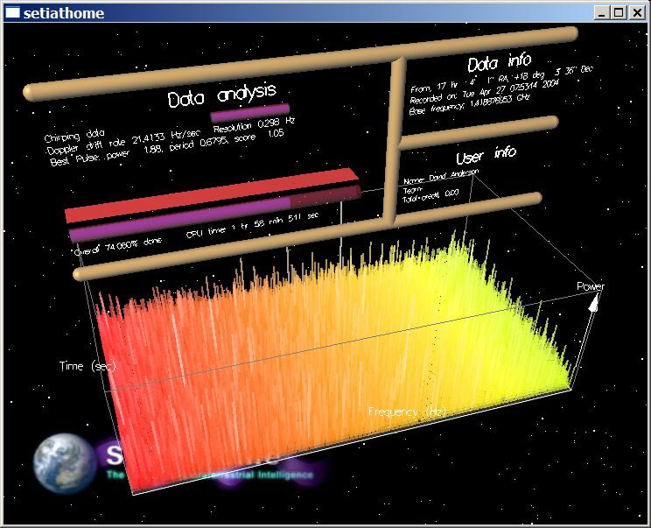The height and width of the screenshot is (528, 651).
Task: Click the partially hidden SETI logo text
Action: (x=114, y=454)
